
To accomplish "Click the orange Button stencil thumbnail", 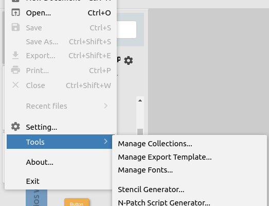I will point(77,202).
